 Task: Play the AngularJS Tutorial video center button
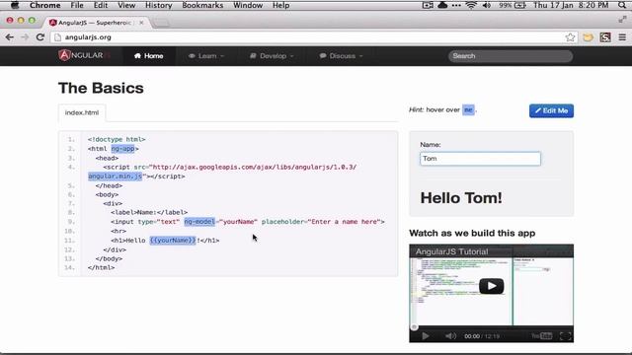pyautogui.click(x=492, y=286)
